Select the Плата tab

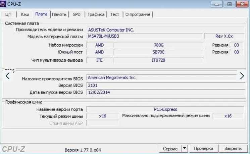coord(41,14)
